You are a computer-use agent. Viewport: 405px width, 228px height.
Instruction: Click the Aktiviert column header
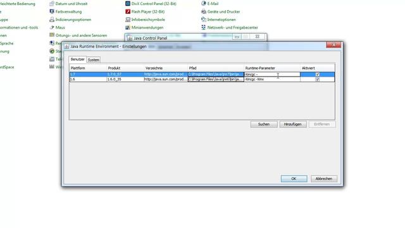click(x=318, y=68)
